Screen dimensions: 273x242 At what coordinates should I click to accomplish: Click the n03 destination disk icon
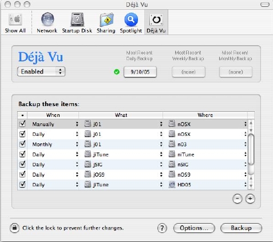(x=172, y=144)
